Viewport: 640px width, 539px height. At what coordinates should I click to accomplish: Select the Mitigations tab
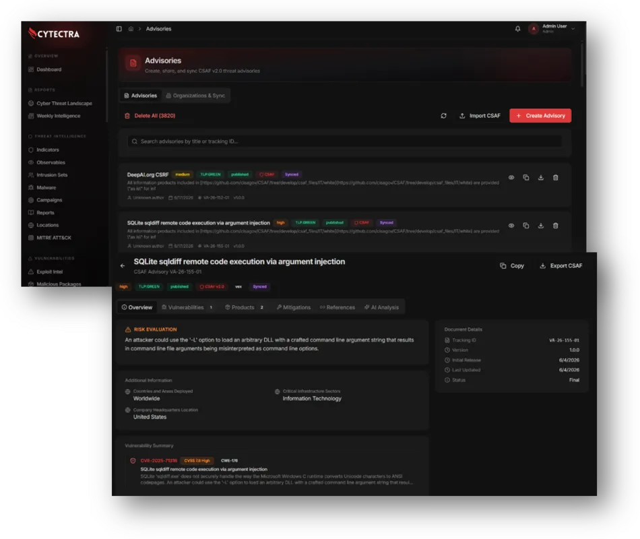coord(294,307)
